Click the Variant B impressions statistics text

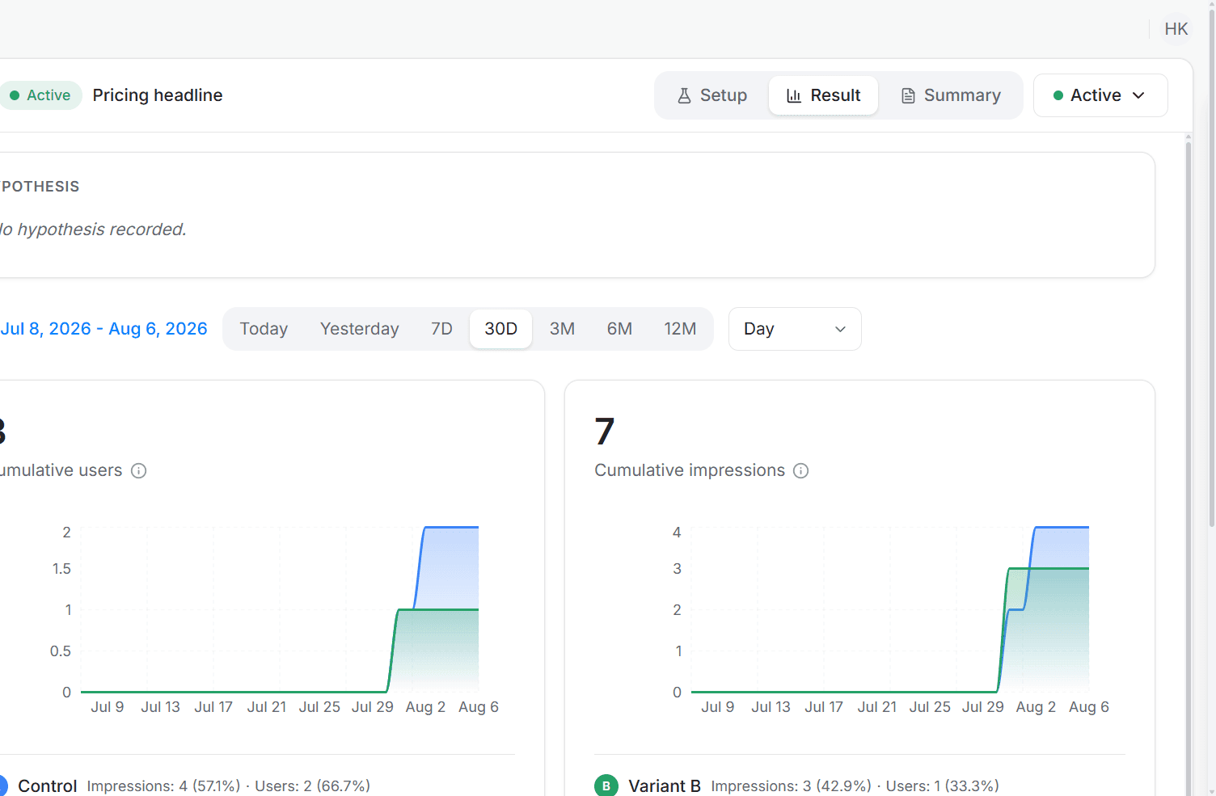[855, 785]
